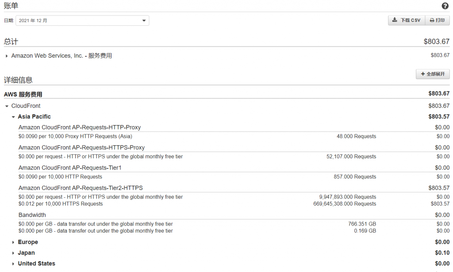Click the 打印 print button
Viewport: 453px width, 272px height.
click(x=437, y=20)
